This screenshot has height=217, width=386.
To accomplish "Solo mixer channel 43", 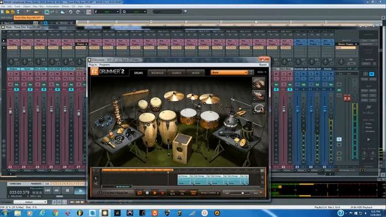I will [297, 74].
